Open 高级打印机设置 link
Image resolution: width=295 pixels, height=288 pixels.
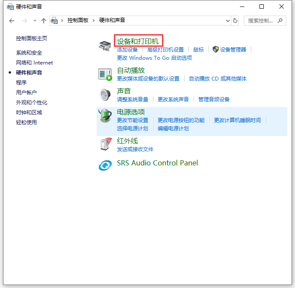[x=165, y=50]
